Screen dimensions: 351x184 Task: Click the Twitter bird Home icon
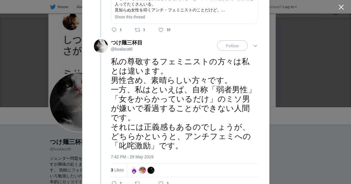point(53,7)
